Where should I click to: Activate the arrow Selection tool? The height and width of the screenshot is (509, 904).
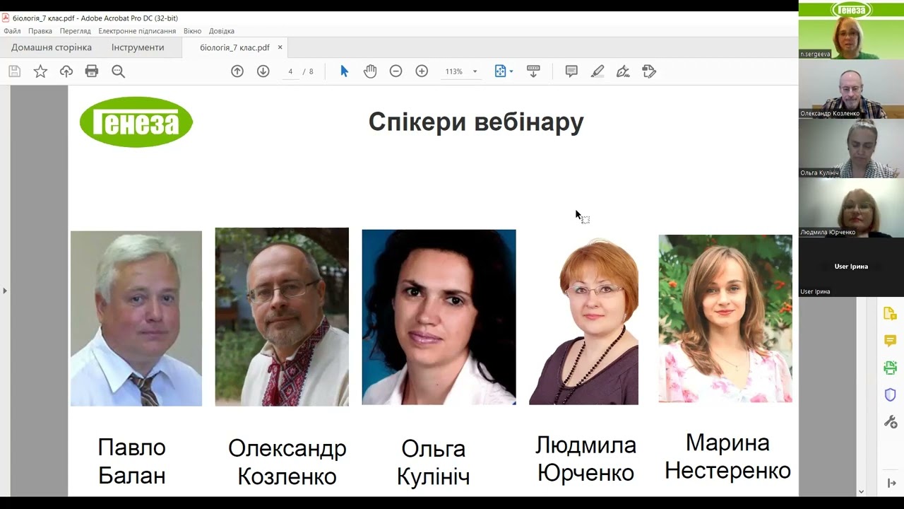point(345,71)
